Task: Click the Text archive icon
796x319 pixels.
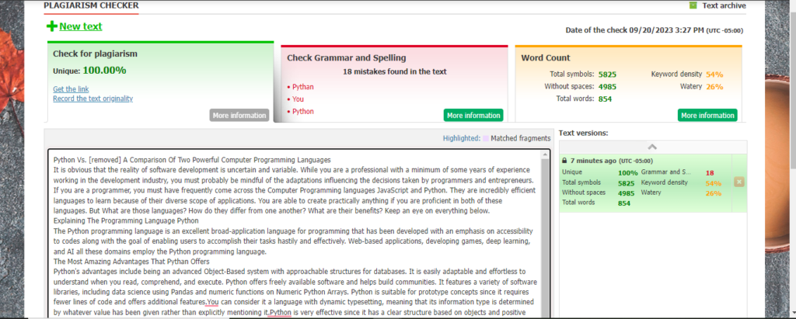Action: [x=693, y=5]
